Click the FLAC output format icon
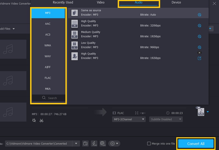The height and width of the screenshot is (150, 219). coord(201,112)
